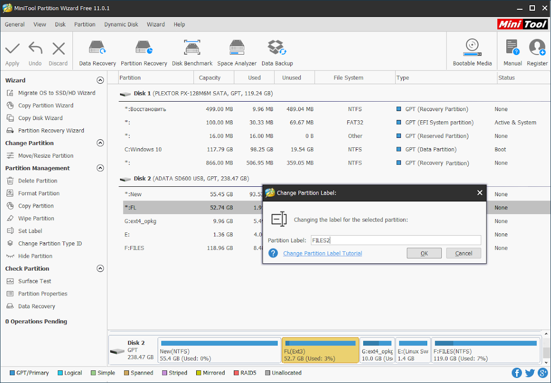
Task: Collapse the Partition Management section
Action: point(100,168)
